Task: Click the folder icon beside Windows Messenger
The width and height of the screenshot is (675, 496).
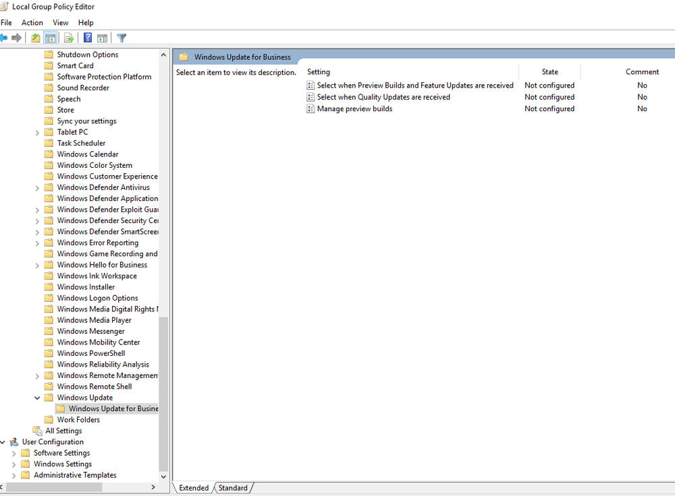Action: (x=49, y=331)
